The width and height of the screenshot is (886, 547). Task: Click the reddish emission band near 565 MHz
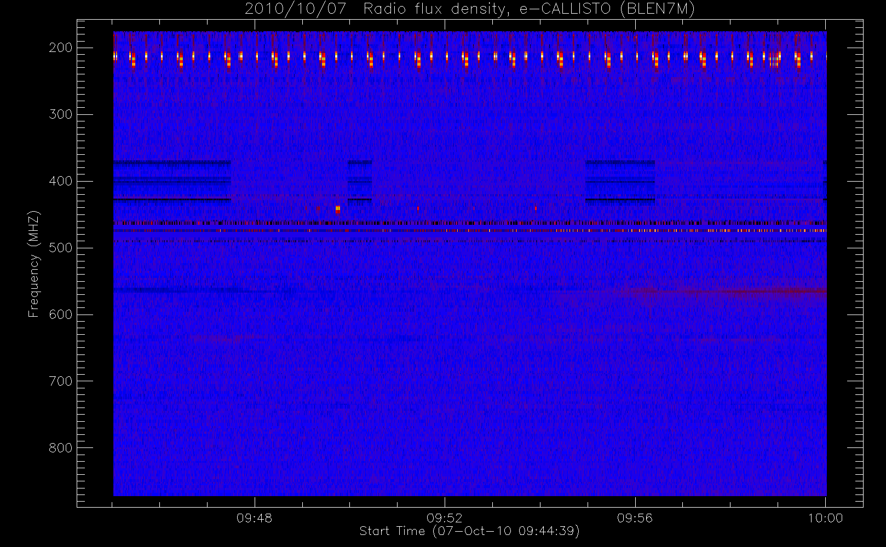(728, 292)
